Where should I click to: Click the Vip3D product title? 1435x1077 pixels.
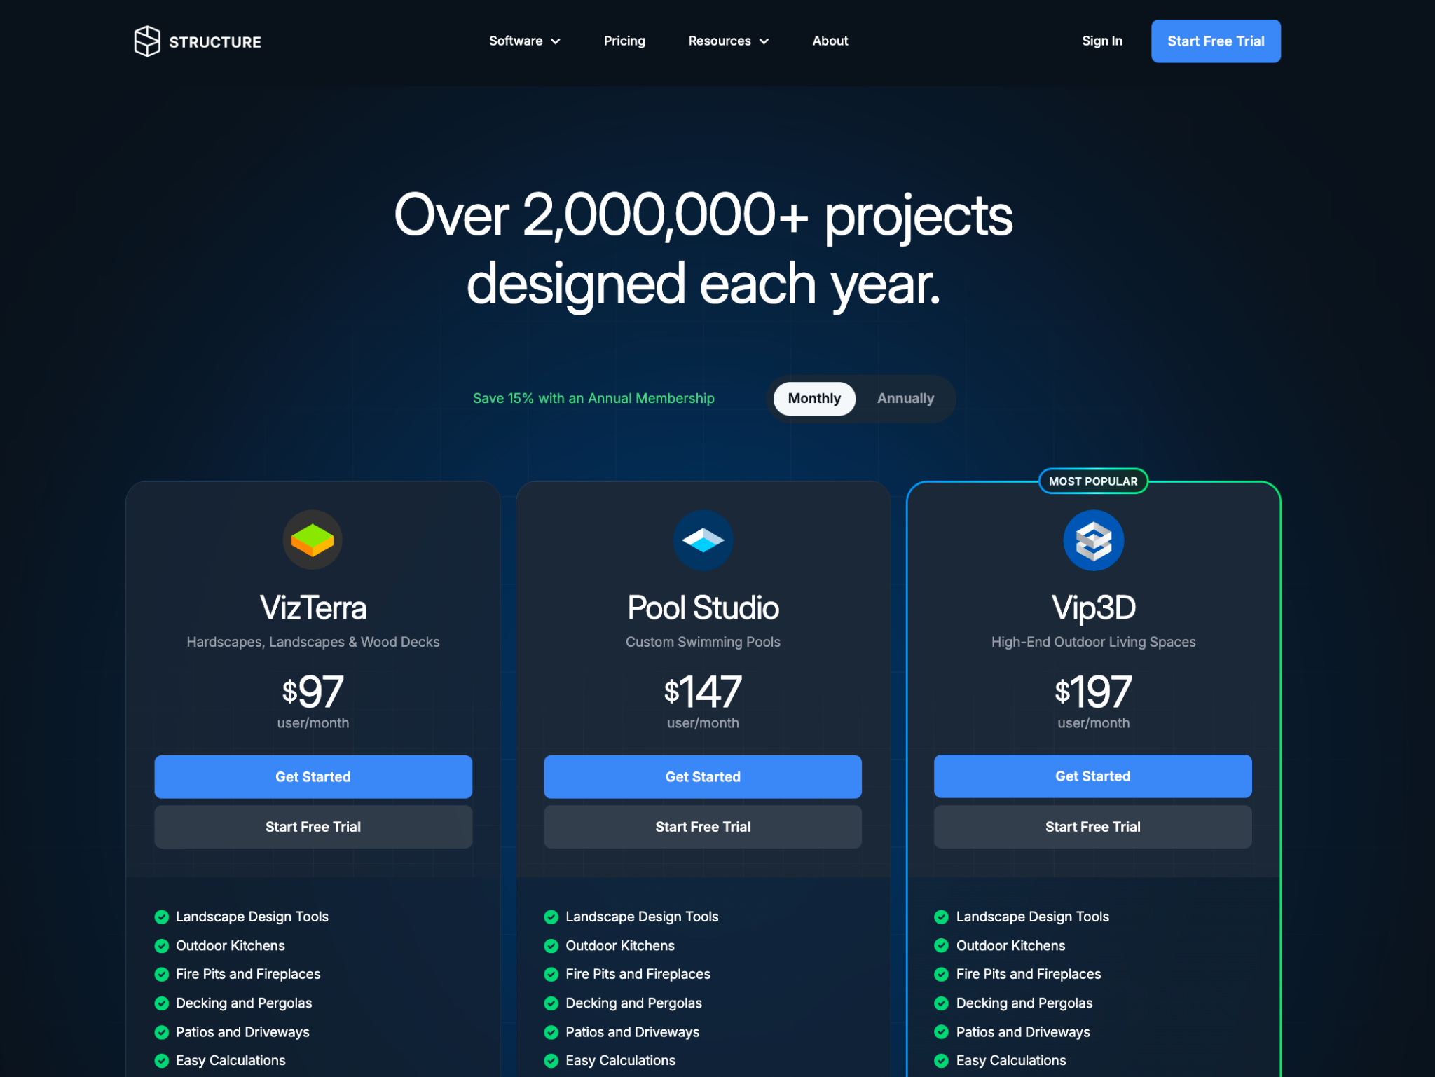1093,608
